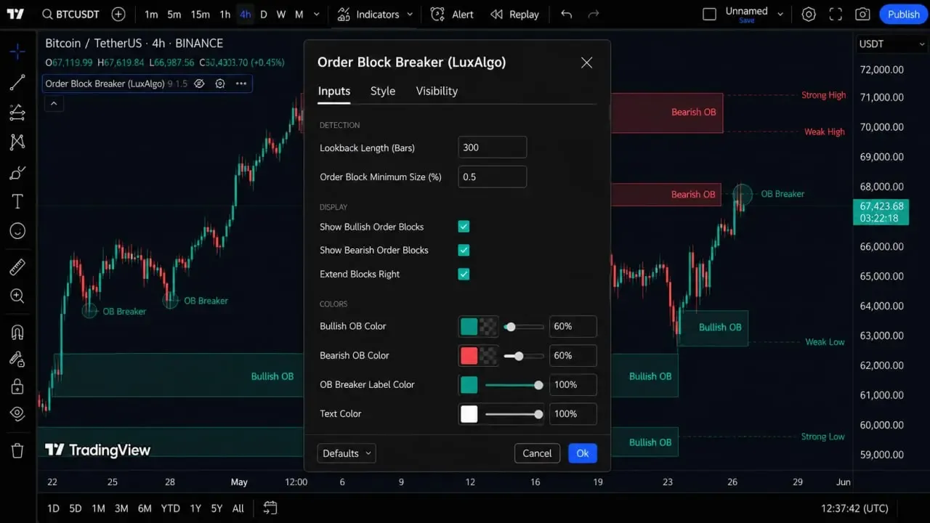Select the ruler measure tool
This screenshot has height=523, width=930.
(x=17, y=267)
